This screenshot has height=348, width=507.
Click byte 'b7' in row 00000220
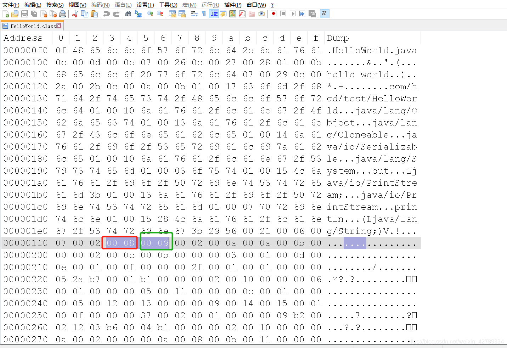[95, 279]
